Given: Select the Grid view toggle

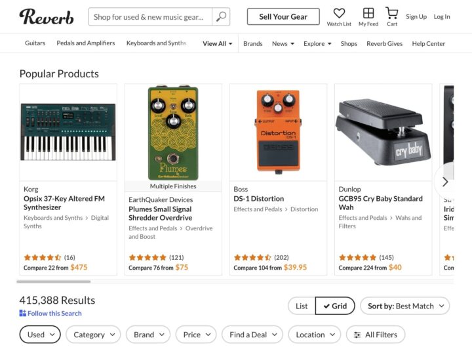Looking at the screenshot, I should coord(334,306).
